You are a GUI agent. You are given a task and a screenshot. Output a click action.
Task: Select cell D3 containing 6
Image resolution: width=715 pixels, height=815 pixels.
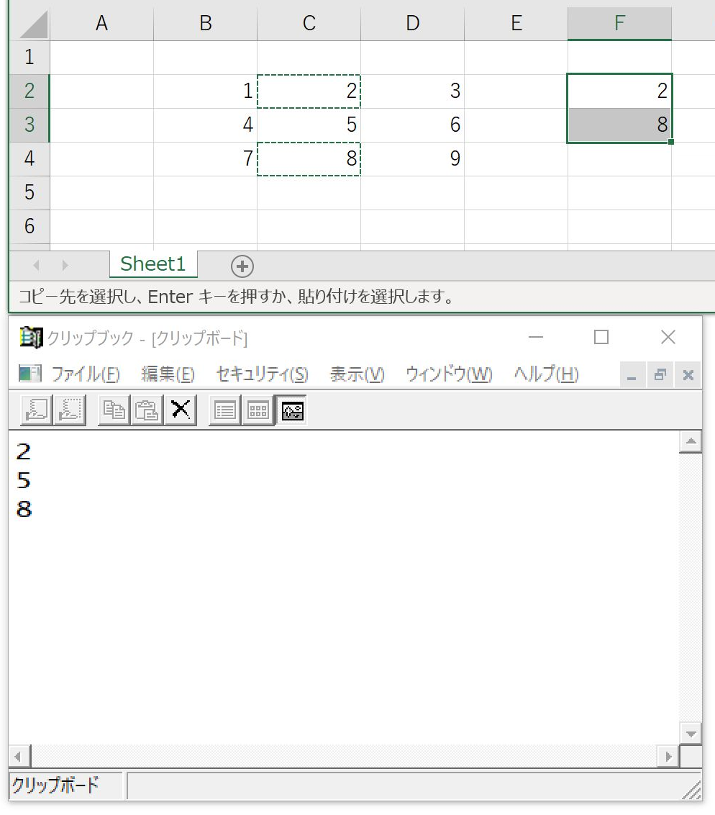[x=412, y=125]
